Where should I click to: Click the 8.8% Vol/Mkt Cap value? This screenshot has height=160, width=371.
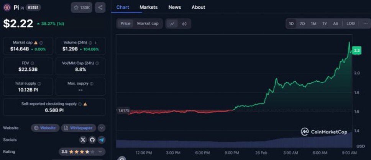pos(80,69)
